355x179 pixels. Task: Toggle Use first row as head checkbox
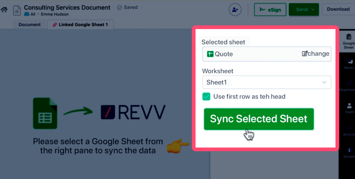pos(206,97)
